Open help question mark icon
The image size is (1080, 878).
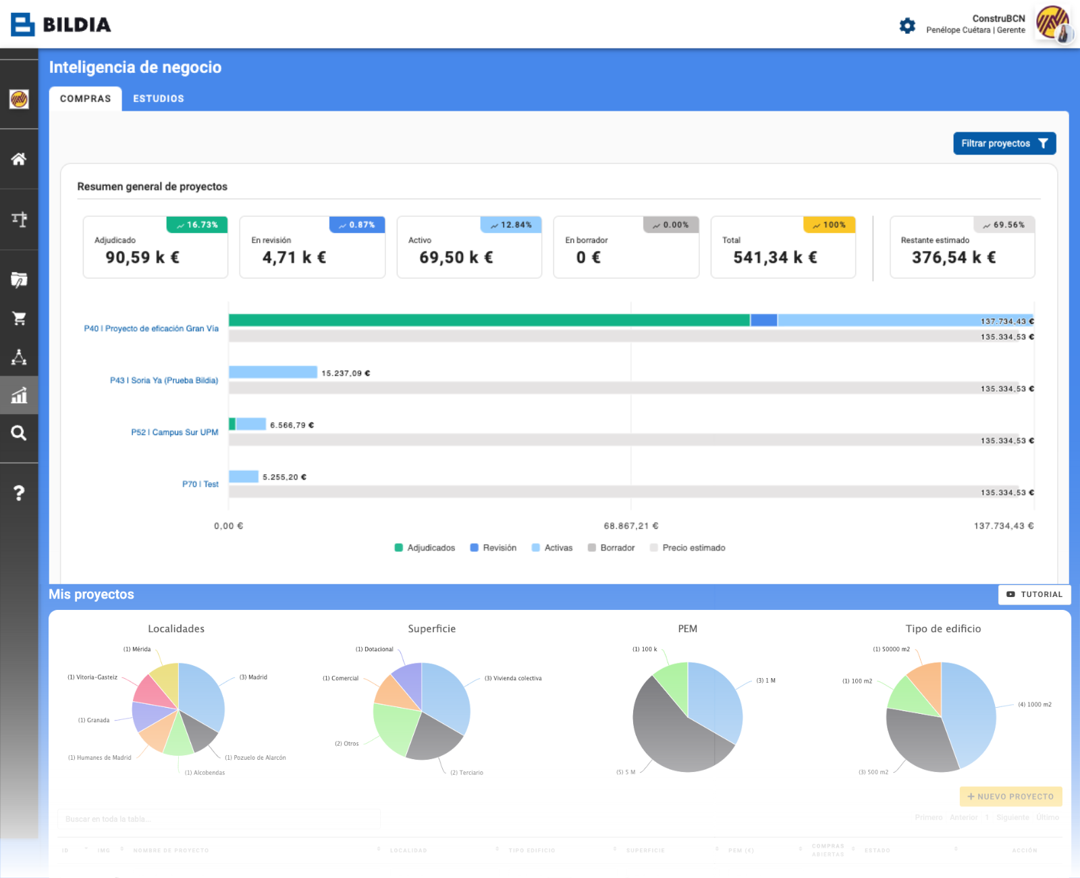pos(19,493)
